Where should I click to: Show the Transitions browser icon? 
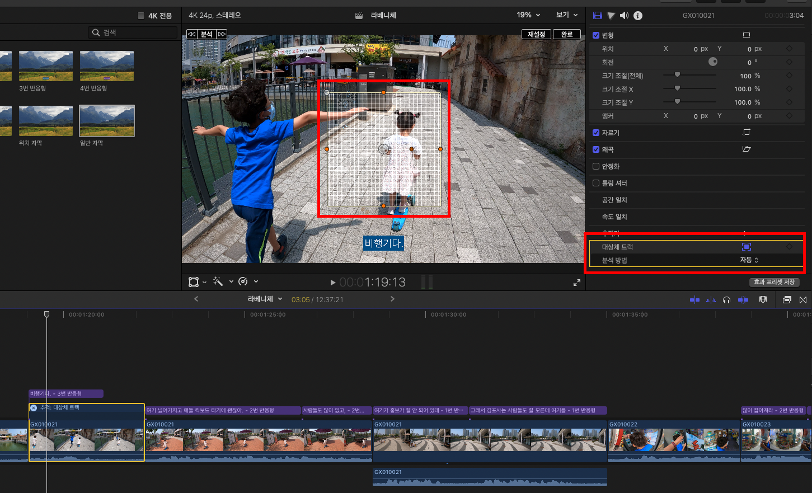[x=803, y=300]
